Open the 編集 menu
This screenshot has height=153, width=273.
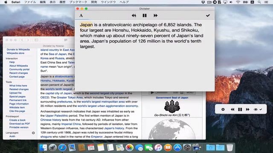[43, 2]
